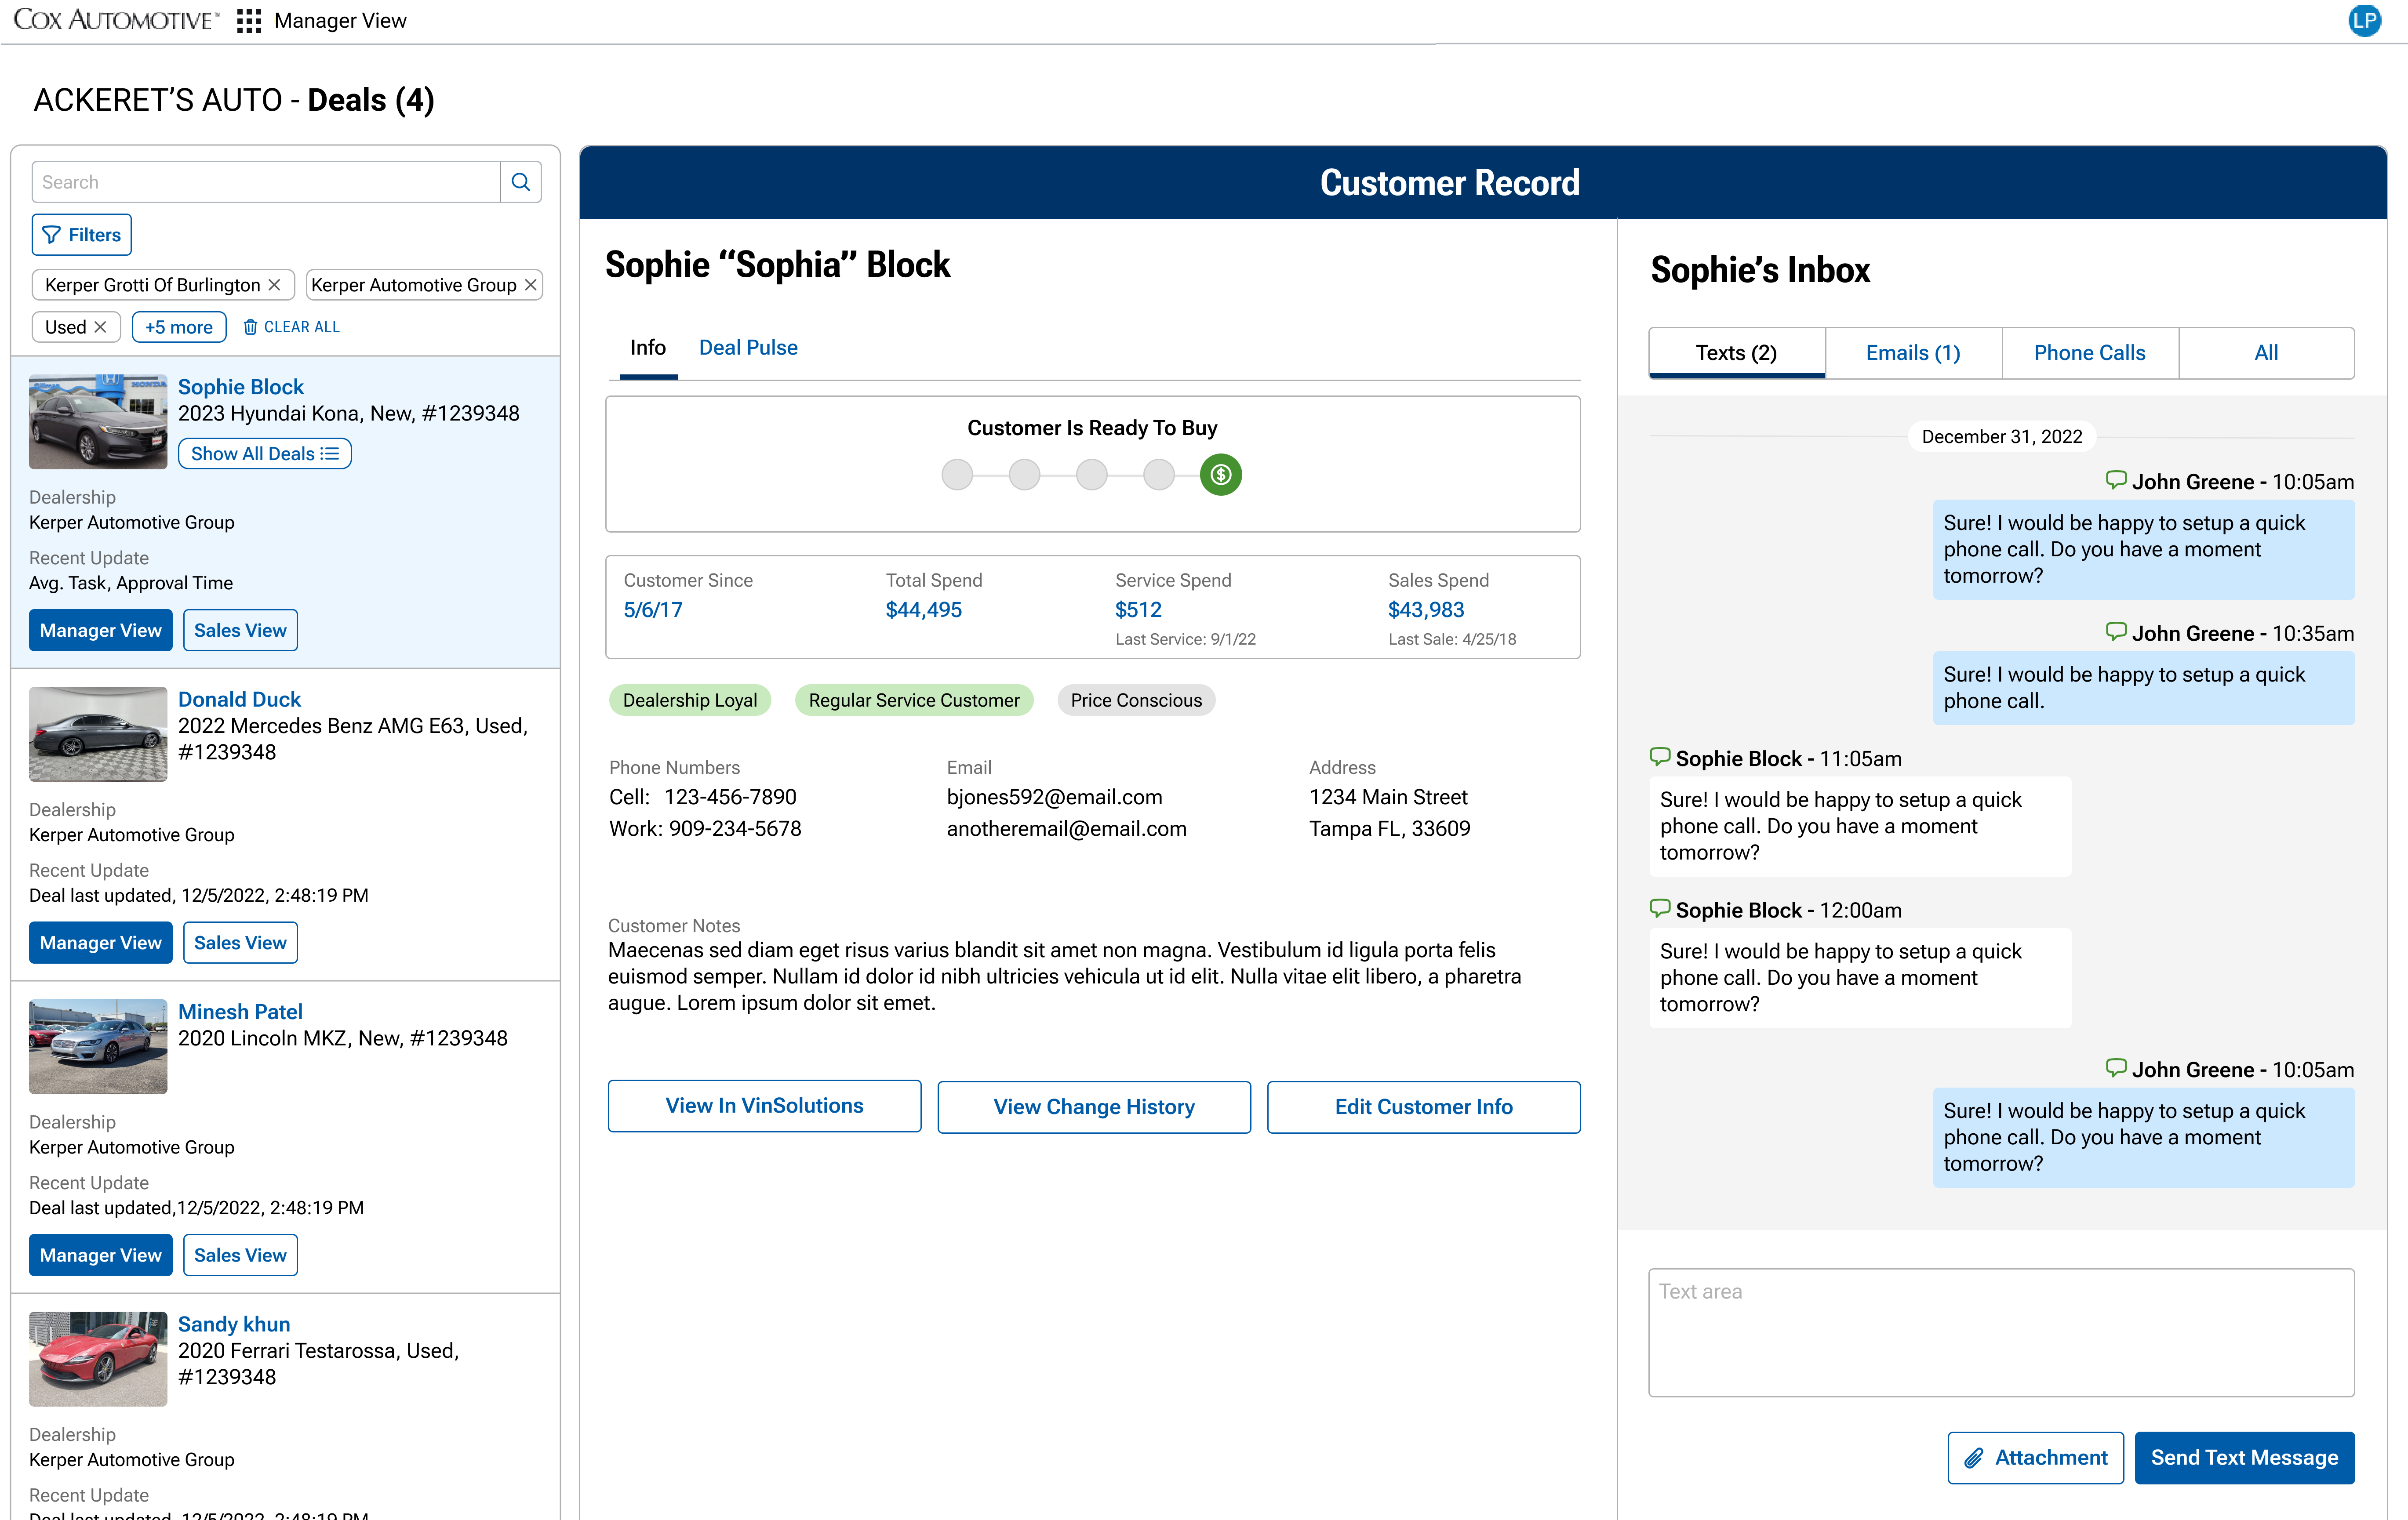Click Send Text Message button

pyautogui.click(x=2245, y=1458)
